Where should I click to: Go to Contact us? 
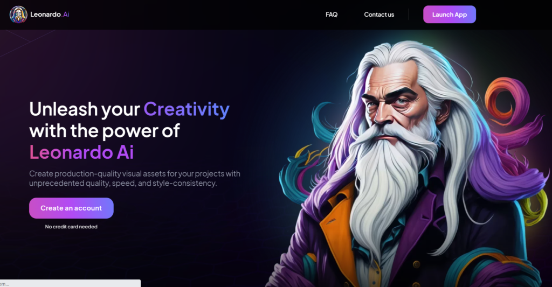point(379,15)
